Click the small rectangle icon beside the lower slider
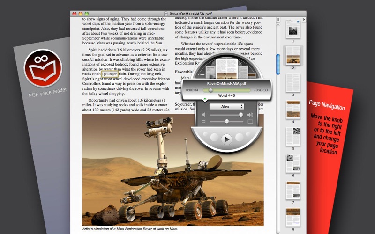The image size is (375, 234). tap(203, 122)
